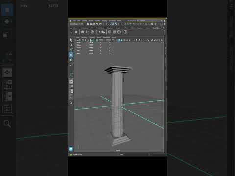Open the viewport Renderer menu
The image size is (235, 176).
pyautogui.click(x=106, y=38)
